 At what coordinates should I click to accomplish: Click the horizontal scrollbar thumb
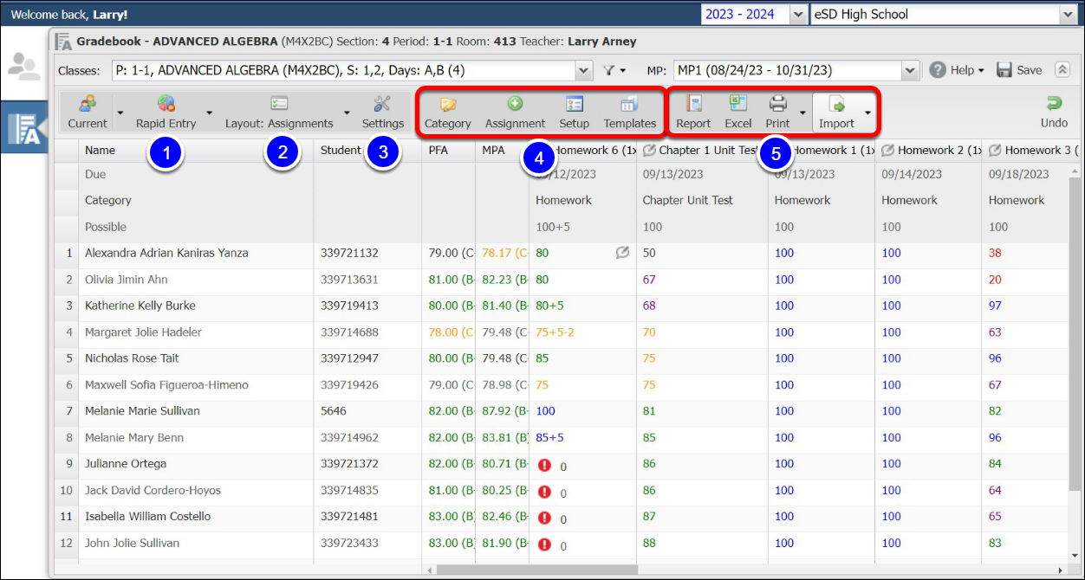click(537, 570)
